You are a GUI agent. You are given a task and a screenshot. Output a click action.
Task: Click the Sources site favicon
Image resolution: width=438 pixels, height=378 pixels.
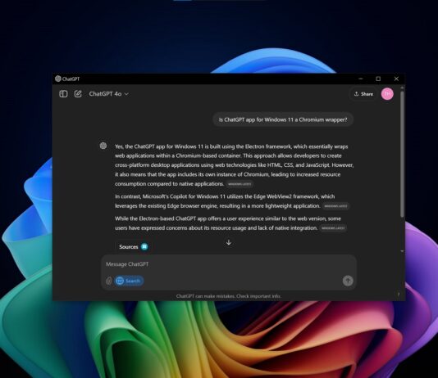tap(144, 247)
